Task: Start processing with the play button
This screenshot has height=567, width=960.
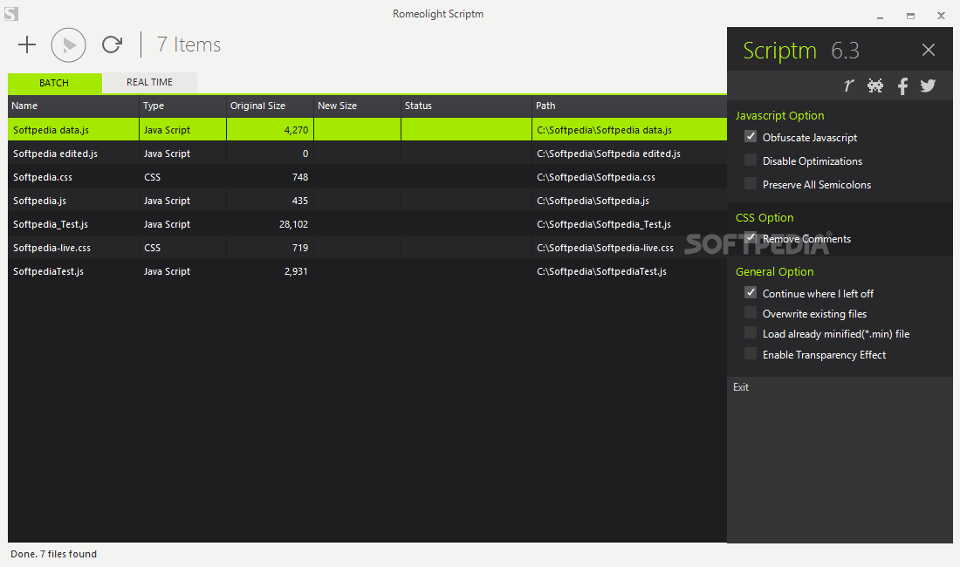Action: [x=69, y=44]
